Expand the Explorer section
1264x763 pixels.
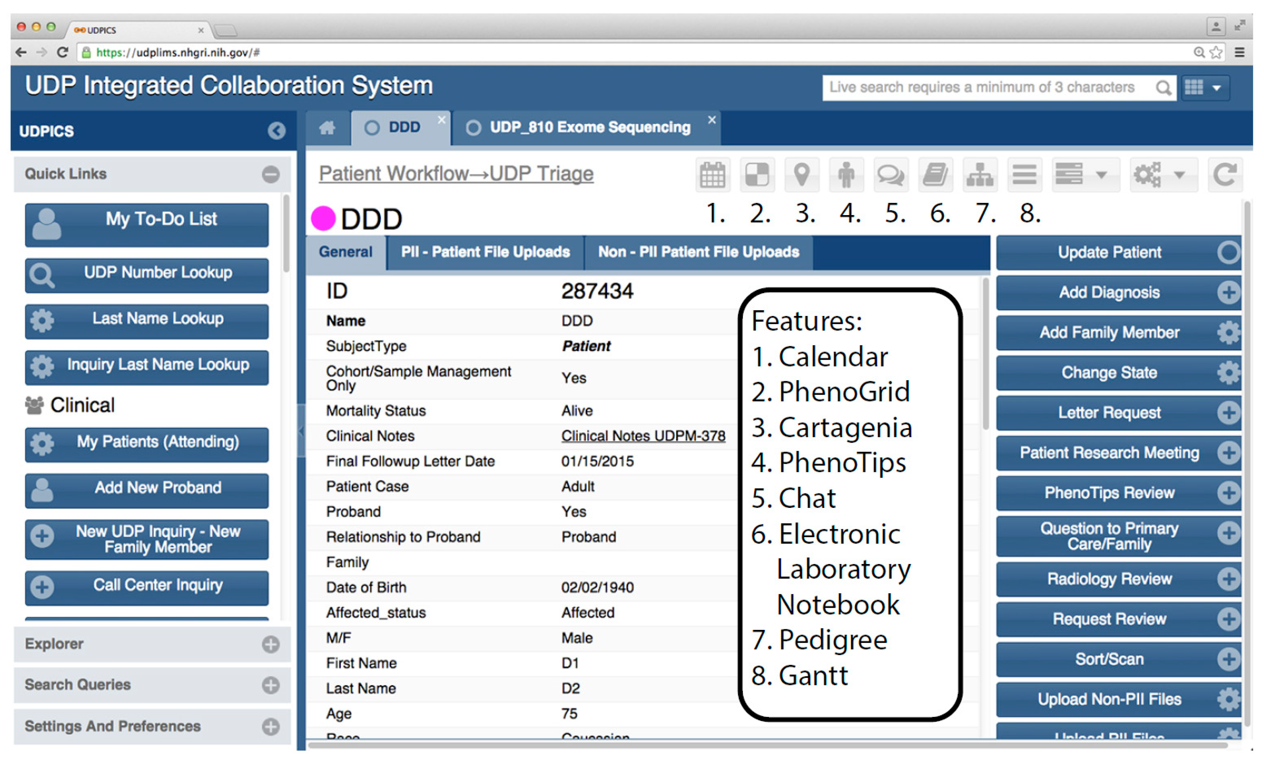tap(270, 644)
